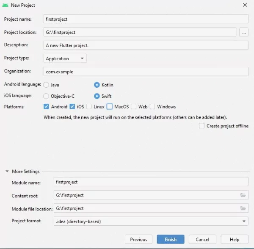Click the folder icon in Content root field
This screenshot has width=254, height=249.
click(x=243, y=195)
